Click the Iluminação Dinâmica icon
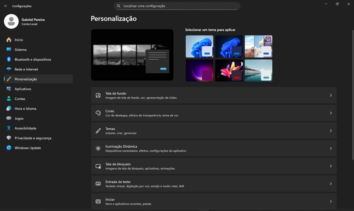 [x=98, y=148]
